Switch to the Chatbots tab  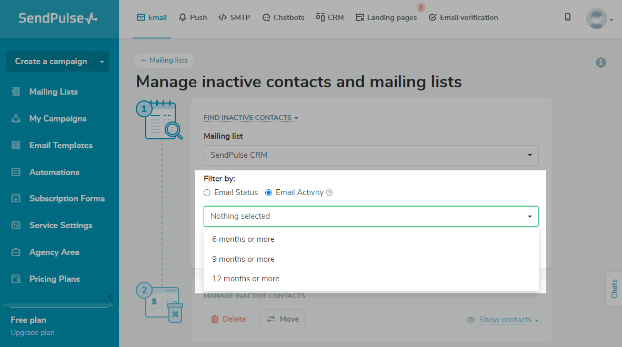click(283, 17)
